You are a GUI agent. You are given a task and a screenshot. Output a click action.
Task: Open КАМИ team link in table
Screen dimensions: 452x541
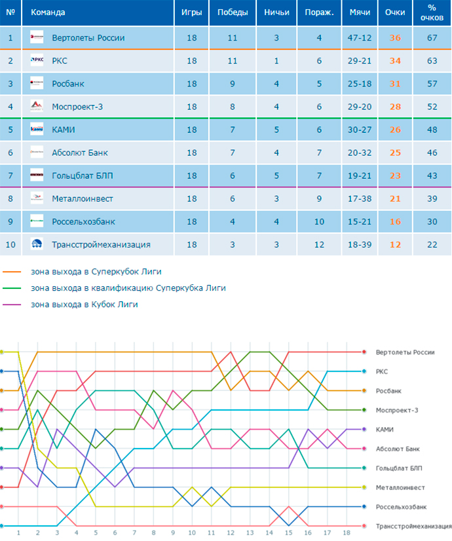pos(64,130)
